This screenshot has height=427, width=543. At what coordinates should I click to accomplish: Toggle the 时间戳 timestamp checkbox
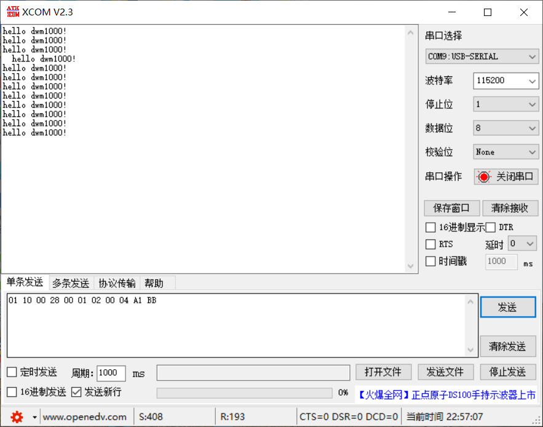tap(430, 261)
